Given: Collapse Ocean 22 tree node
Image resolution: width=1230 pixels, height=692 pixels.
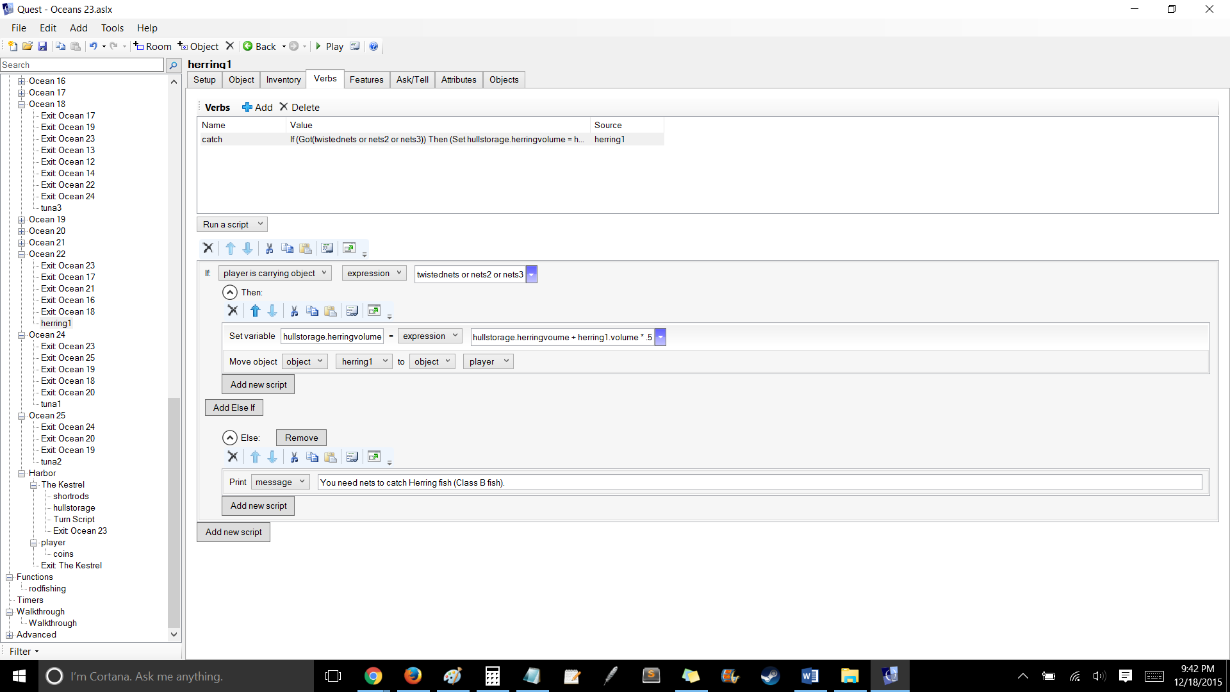Looking at the screenshot, I should click(22, 254).
